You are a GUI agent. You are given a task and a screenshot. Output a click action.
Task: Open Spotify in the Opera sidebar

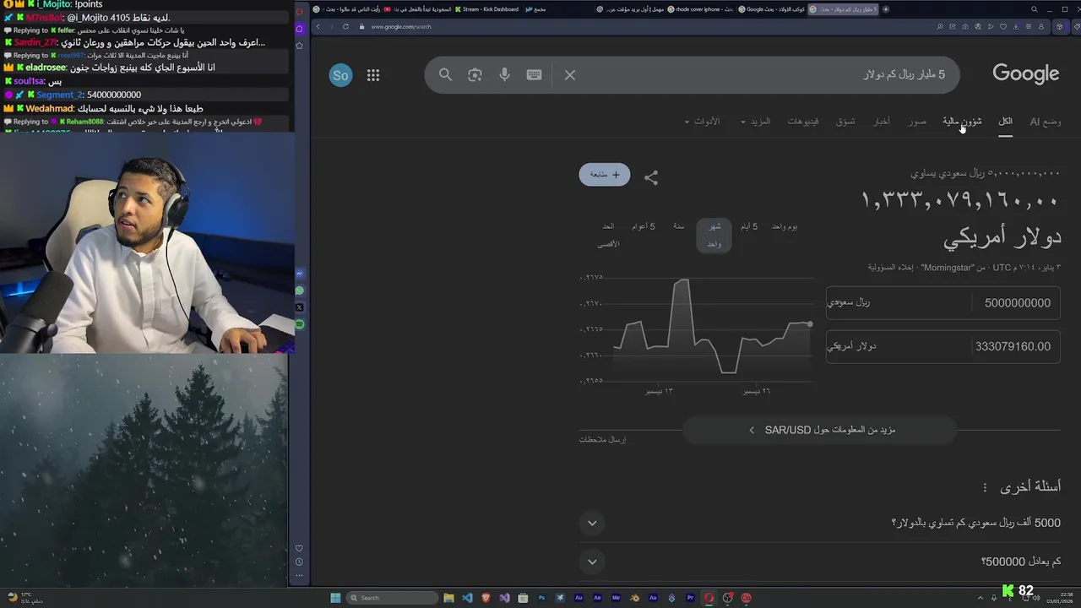click(x=300, y=324)
